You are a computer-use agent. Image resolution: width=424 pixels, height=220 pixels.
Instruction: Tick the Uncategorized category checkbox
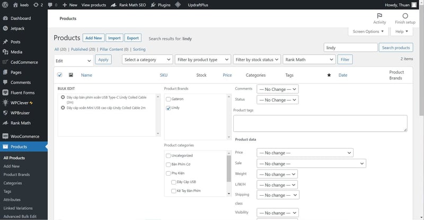(169, 155)
